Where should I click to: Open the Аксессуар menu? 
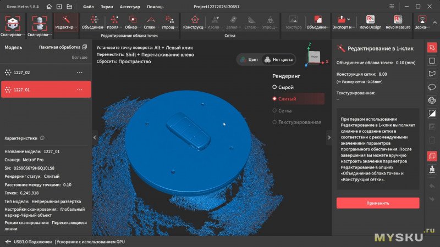[x=134, y=7]
